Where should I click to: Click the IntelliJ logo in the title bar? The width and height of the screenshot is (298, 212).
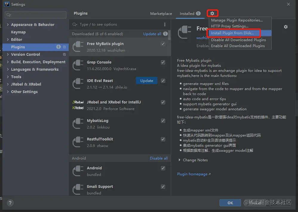[x=7, y=4]
